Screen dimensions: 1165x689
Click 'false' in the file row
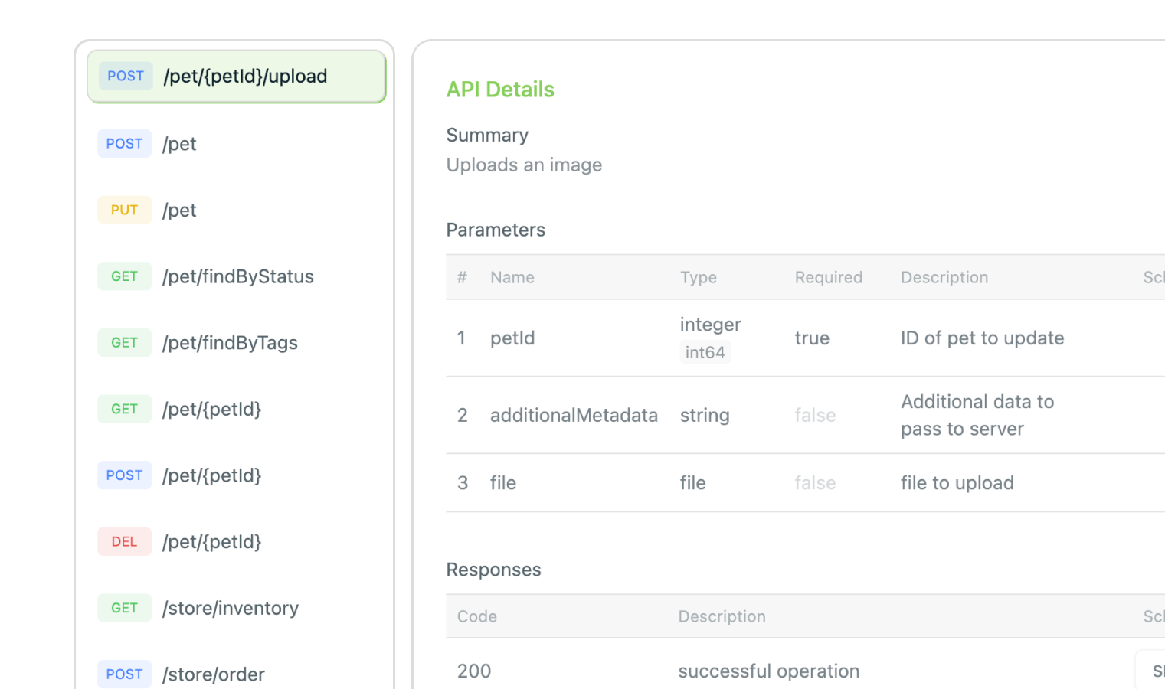[x=815, y=483]
